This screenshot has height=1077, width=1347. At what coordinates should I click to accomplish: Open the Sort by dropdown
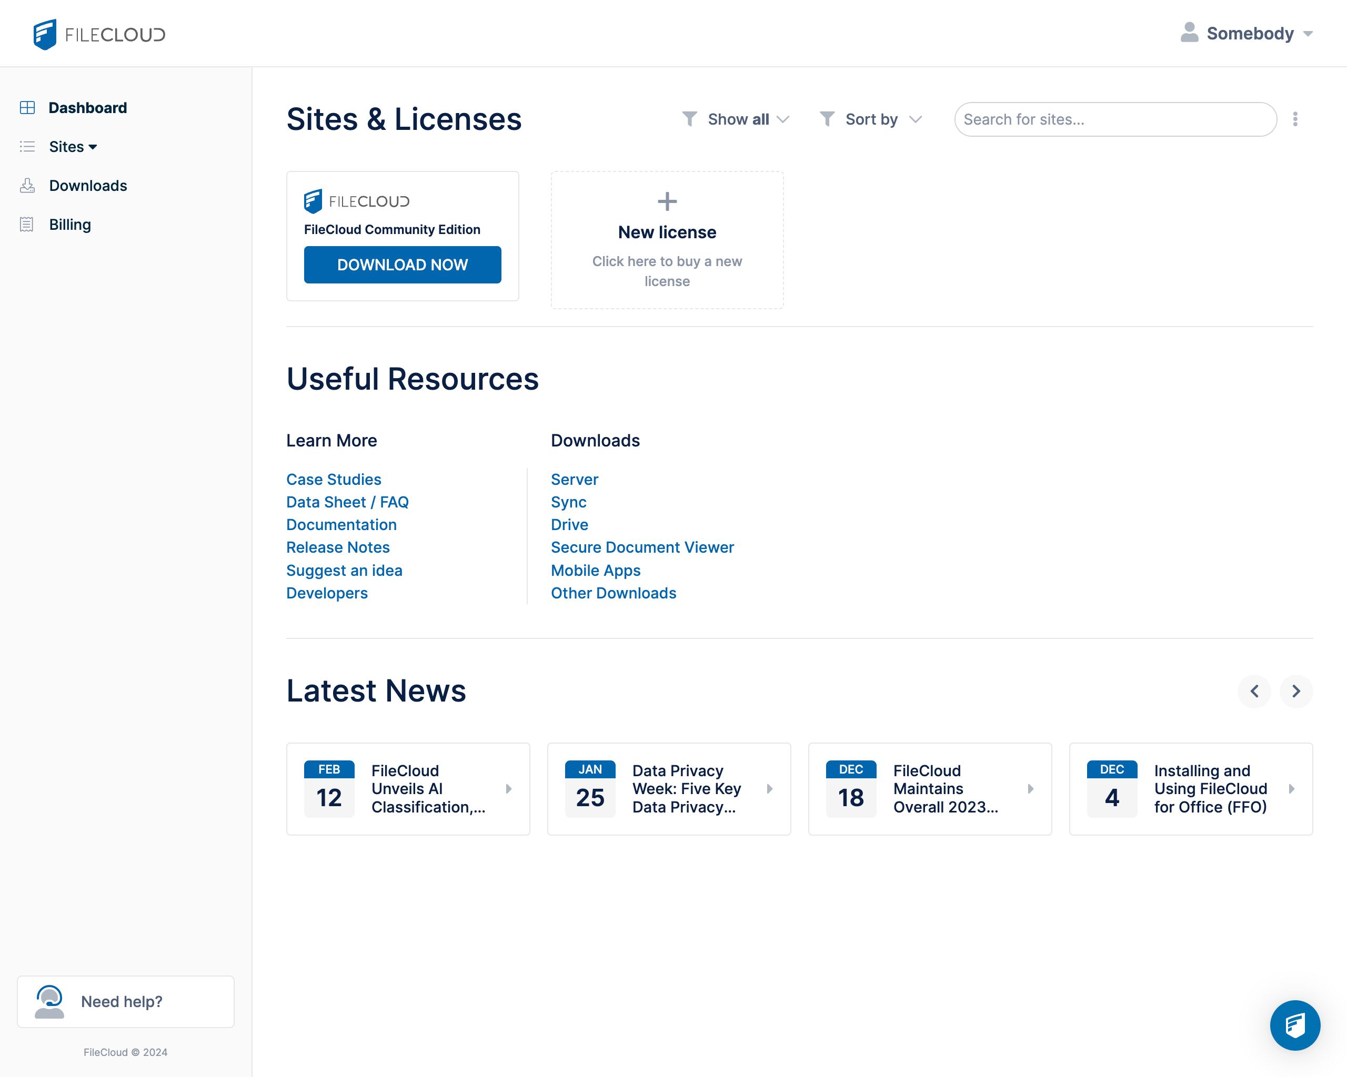[x=870, y=119]
